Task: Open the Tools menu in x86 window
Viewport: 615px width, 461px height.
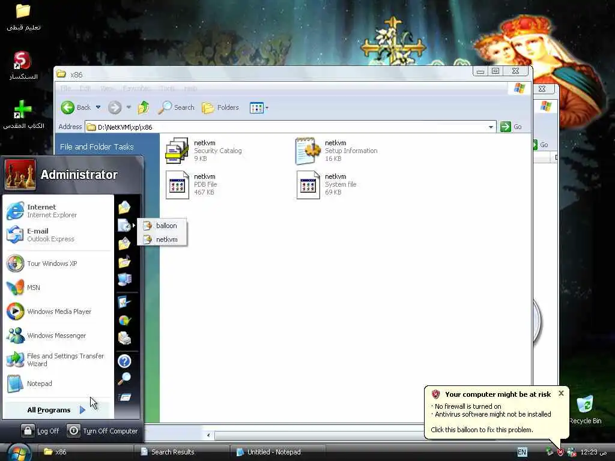Action: coord(167,88)
